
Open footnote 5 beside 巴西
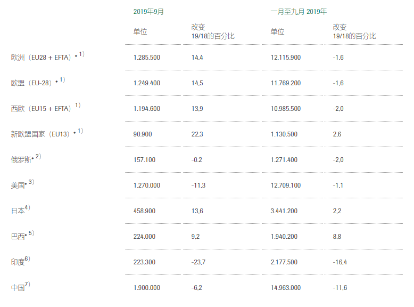tap(31, 233)
